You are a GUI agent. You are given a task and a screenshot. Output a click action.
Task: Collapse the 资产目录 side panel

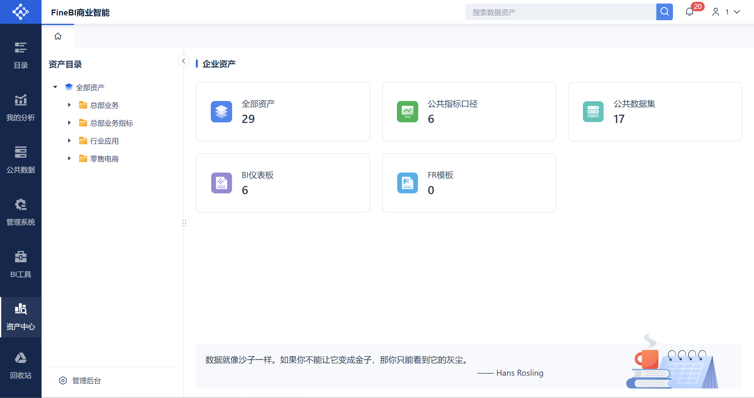tap(183, 61)
